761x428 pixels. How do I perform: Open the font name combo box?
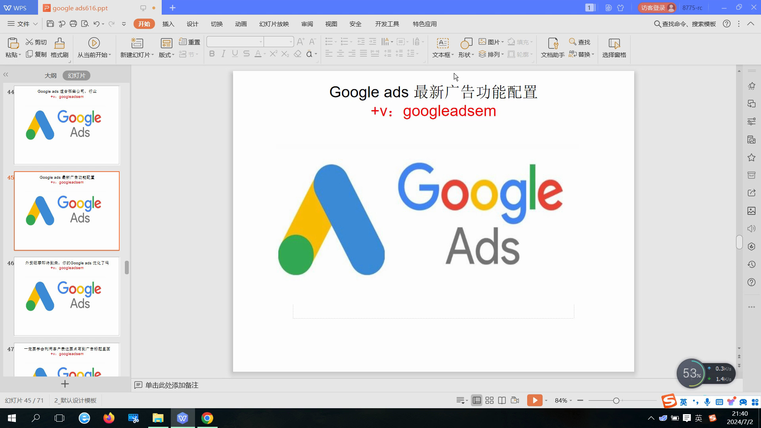click(235, 42)
